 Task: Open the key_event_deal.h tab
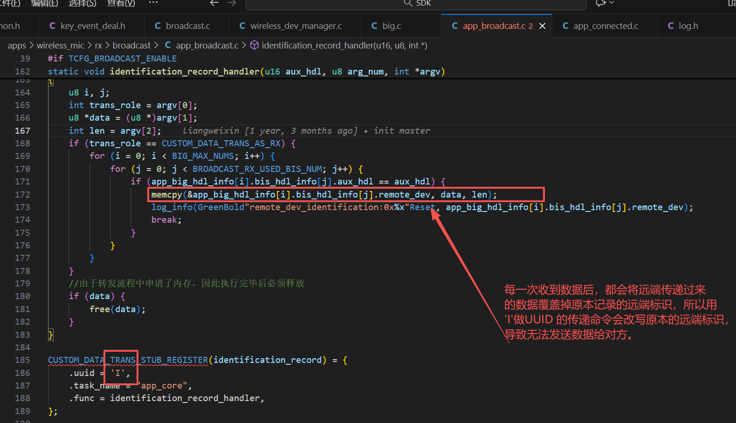pos(87,26)
